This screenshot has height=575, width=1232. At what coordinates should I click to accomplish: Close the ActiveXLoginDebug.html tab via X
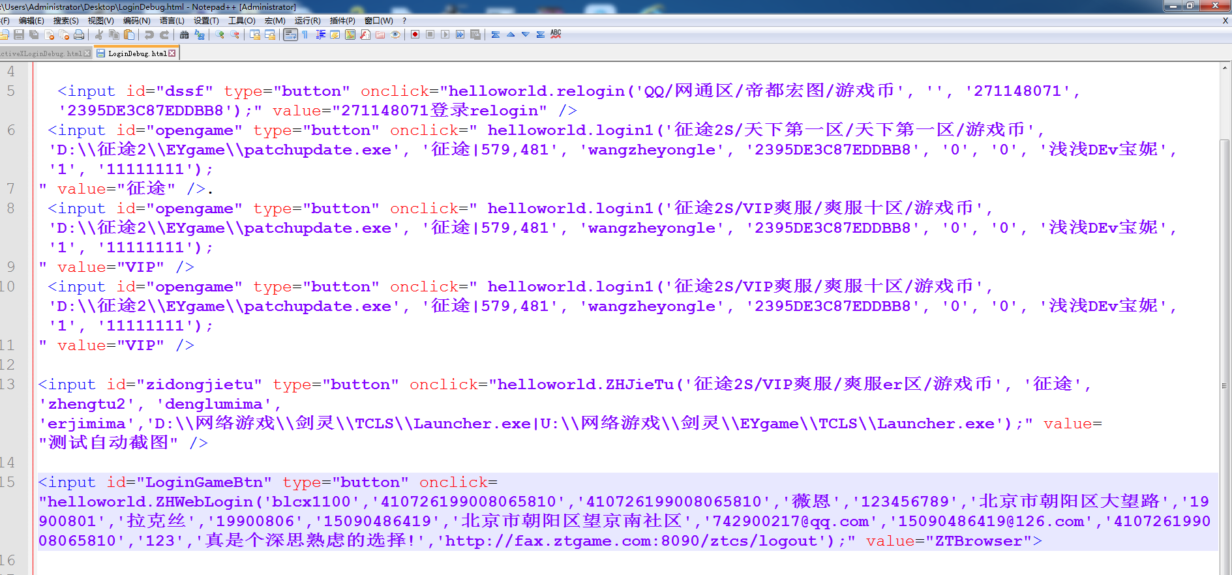tap(87, 53)
